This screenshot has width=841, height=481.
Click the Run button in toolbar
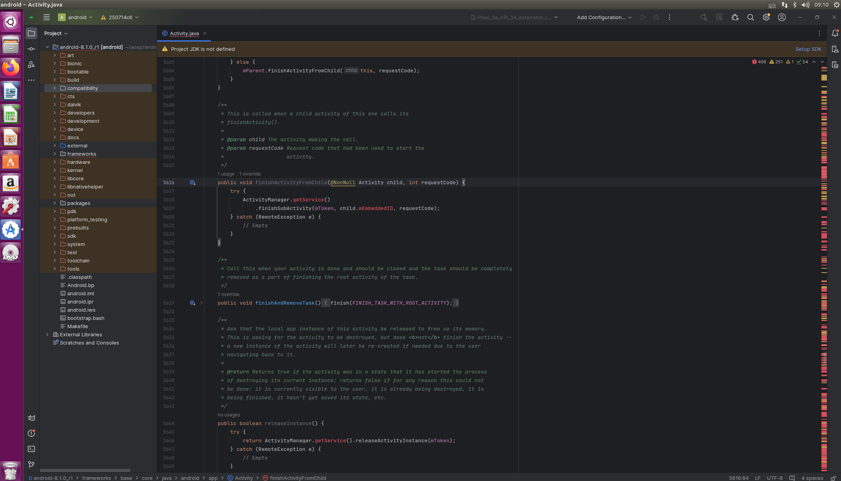(643, 17)
